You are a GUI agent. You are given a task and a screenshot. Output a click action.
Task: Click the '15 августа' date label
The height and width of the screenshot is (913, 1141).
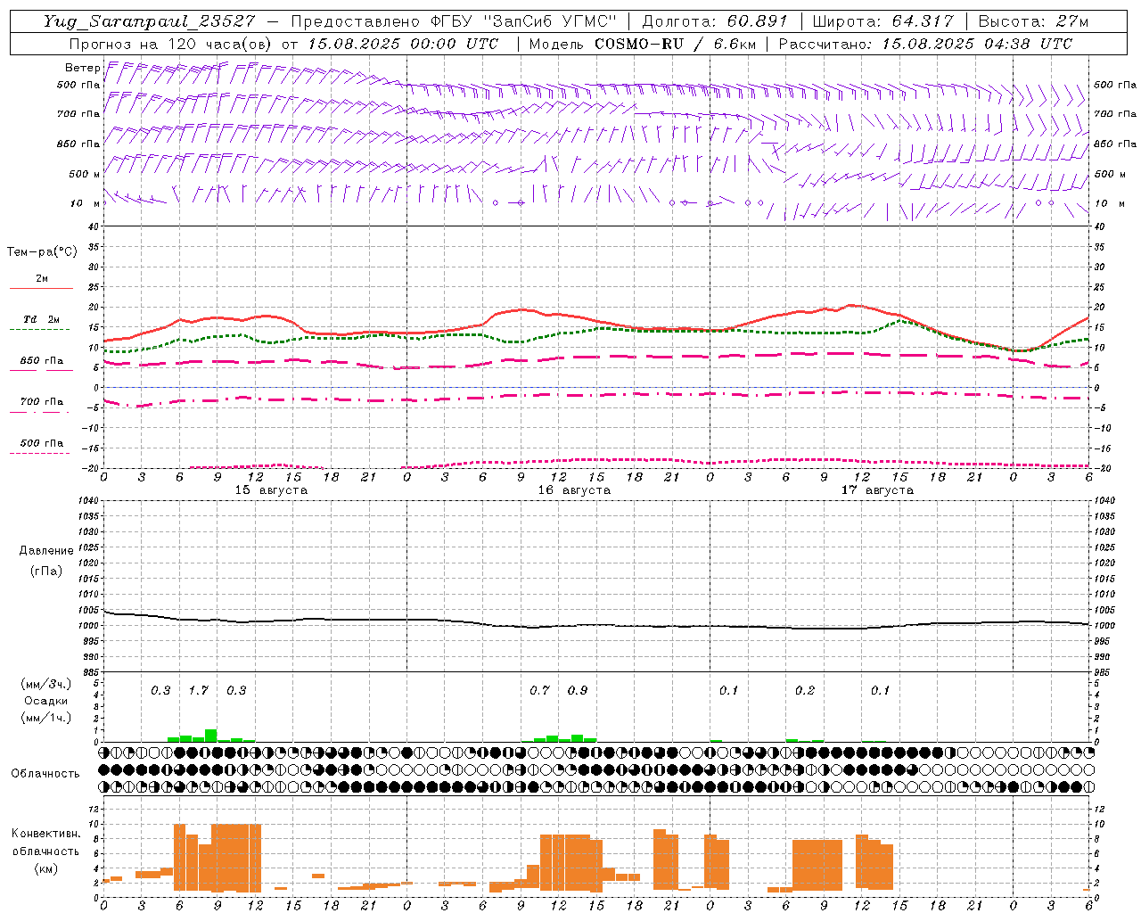click(x=271, y=490)
